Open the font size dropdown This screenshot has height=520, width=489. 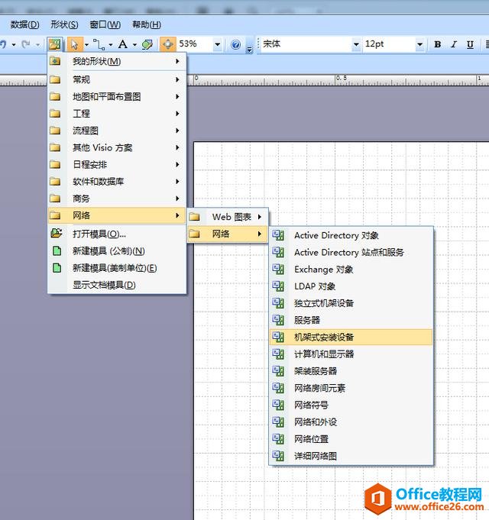click(419, 44)
